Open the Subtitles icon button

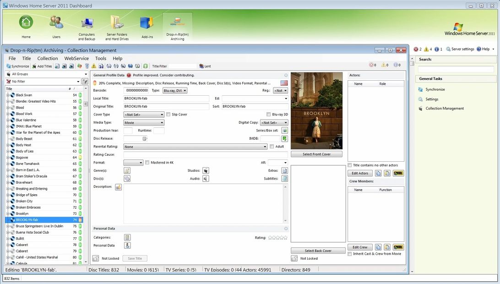(284, 179)
